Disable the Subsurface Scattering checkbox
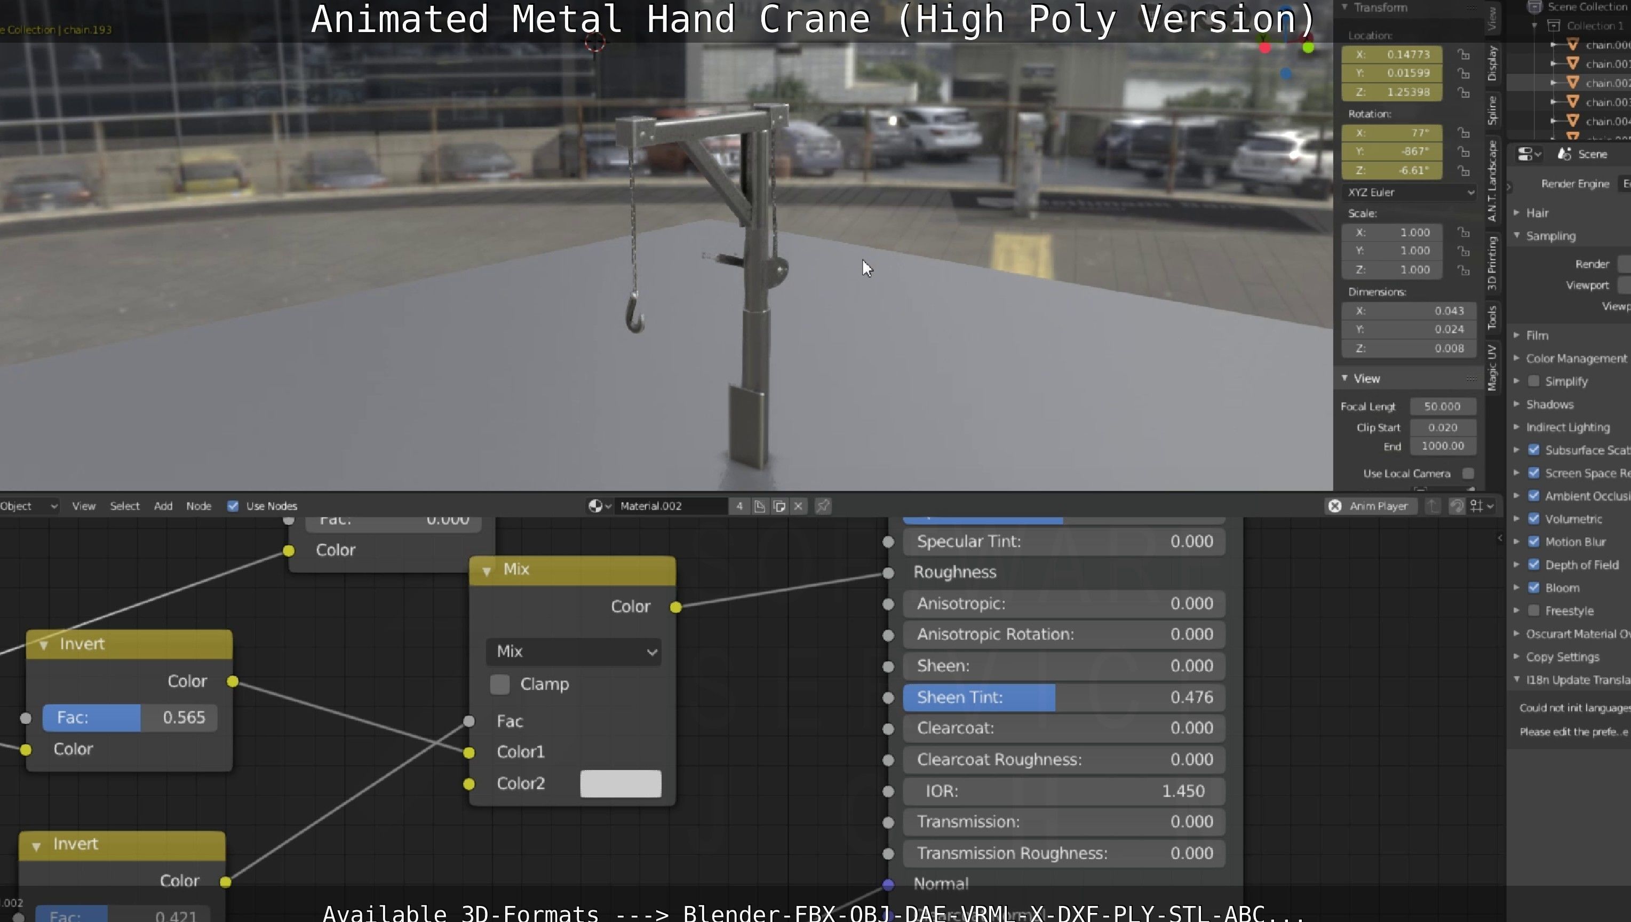The image size is (1631, 922). pos(1533,450)
